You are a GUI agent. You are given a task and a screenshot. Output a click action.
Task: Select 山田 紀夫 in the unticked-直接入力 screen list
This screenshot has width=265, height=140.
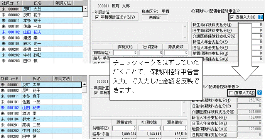[x=41, y=108]
